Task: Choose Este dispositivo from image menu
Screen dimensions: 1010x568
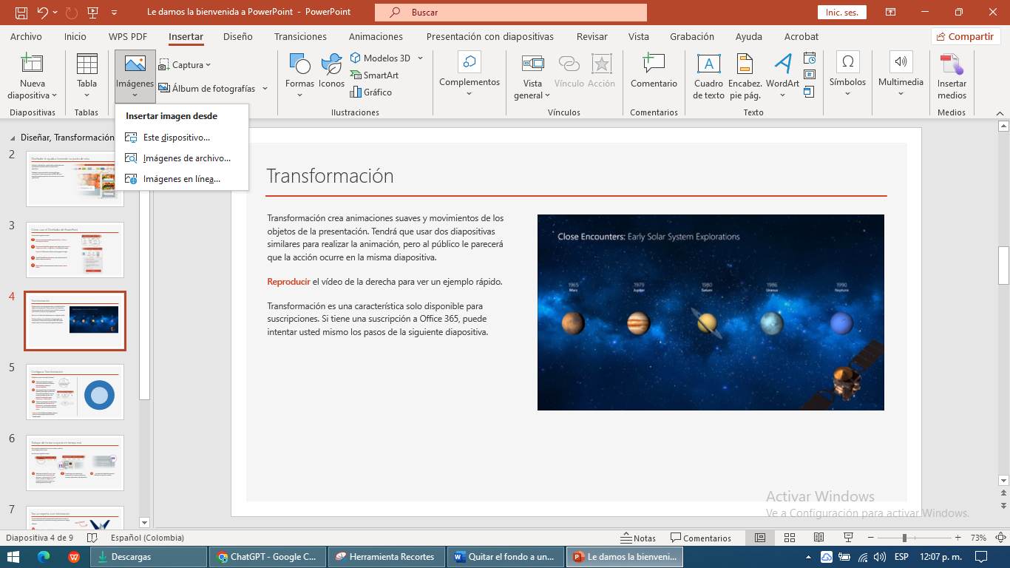Action: [176, 138]
